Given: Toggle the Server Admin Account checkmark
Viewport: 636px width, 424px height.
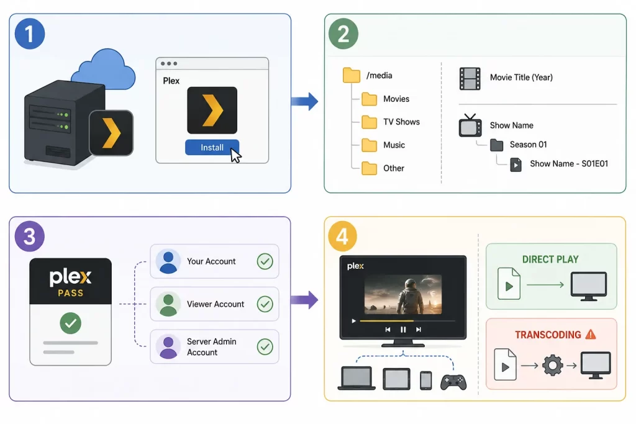Looking at the screenshot, I should tap(265, 346).
